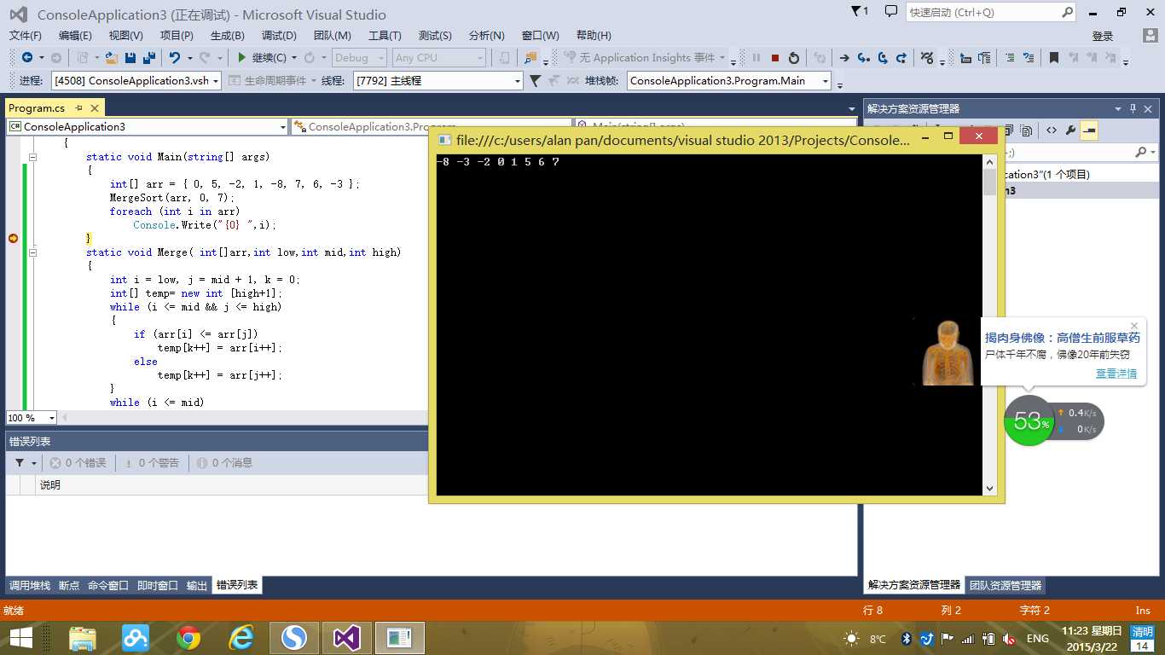
Task: Click the 登录 sign-in link
Action: click(x=1103, y=36)
